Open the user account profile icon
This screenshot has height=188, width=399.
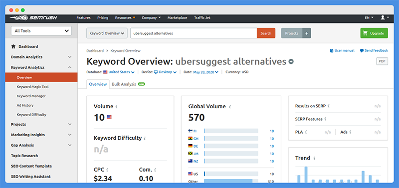[x=383, y=17]
